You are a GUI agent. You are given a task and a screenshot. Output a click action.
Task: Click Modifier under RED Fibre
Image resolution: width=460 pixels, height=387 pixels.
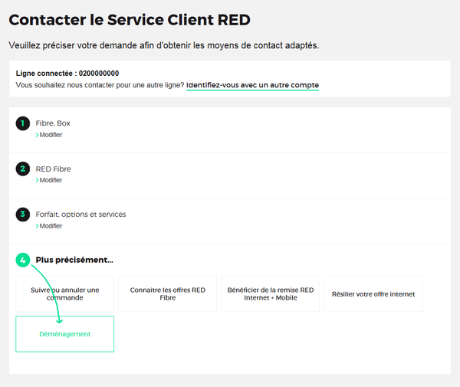coord(51,180)
